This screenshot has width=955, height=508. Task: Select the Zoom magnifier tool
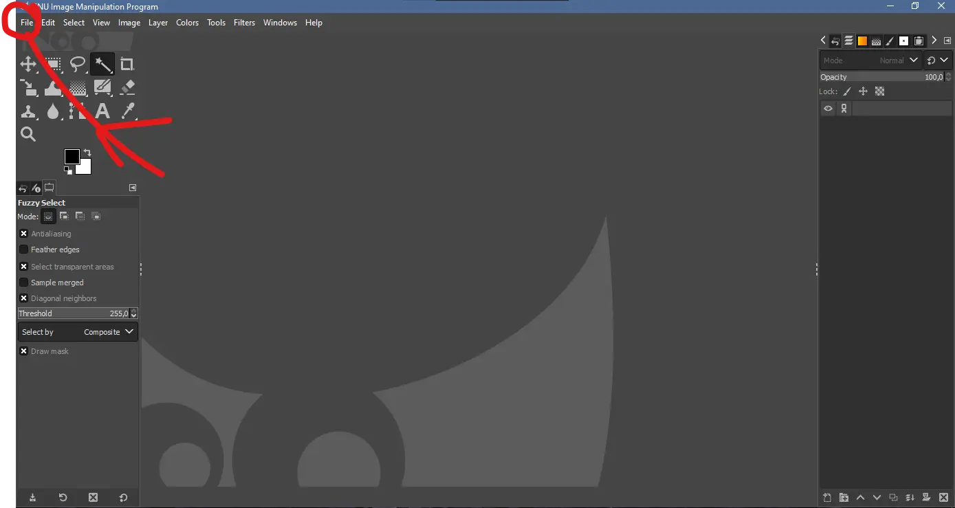point(28,134)
